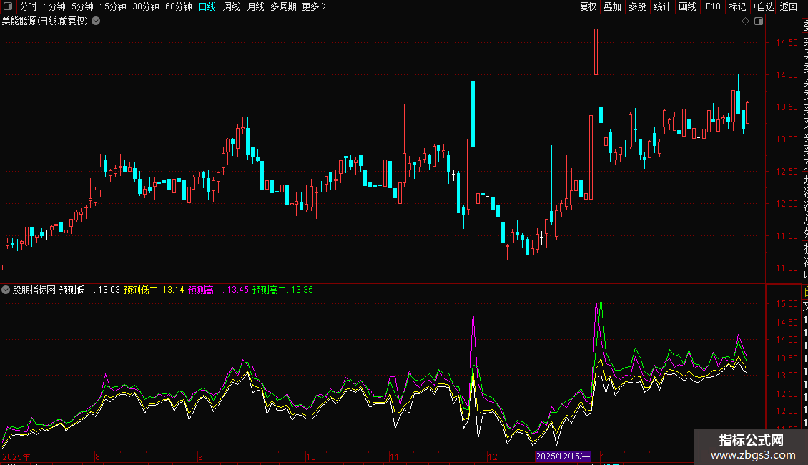The image size is (808, 465).
Task: Open the 画线 drawing tools
Action: (687, 6)
